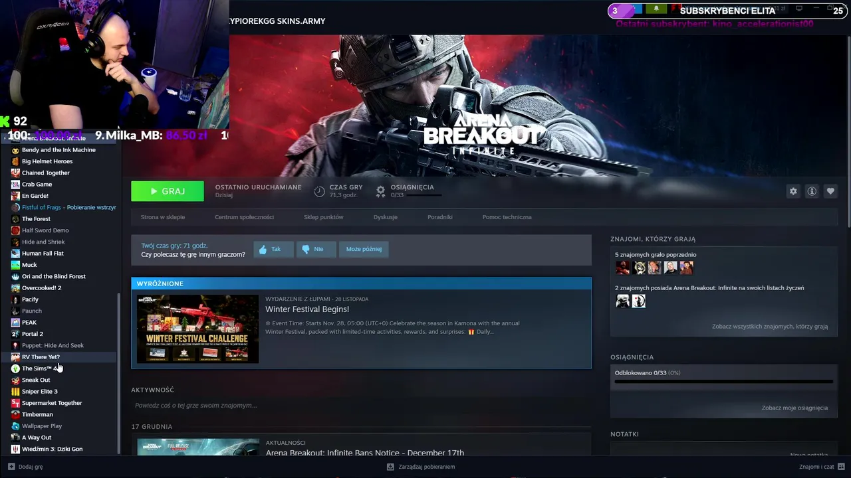Open game info icon
851x478 pixels.
(x=812, y=191)
